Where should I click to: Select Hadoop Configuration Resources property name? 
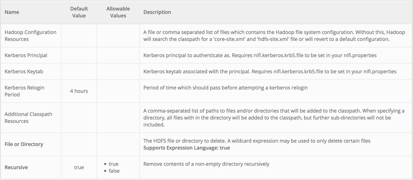click(30, 35)
